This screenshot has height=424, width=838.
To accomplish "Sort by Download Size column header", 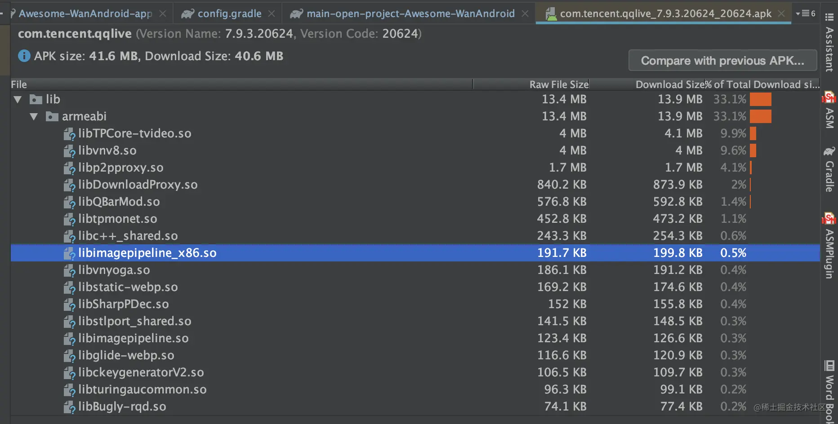I will click(647, 84).
